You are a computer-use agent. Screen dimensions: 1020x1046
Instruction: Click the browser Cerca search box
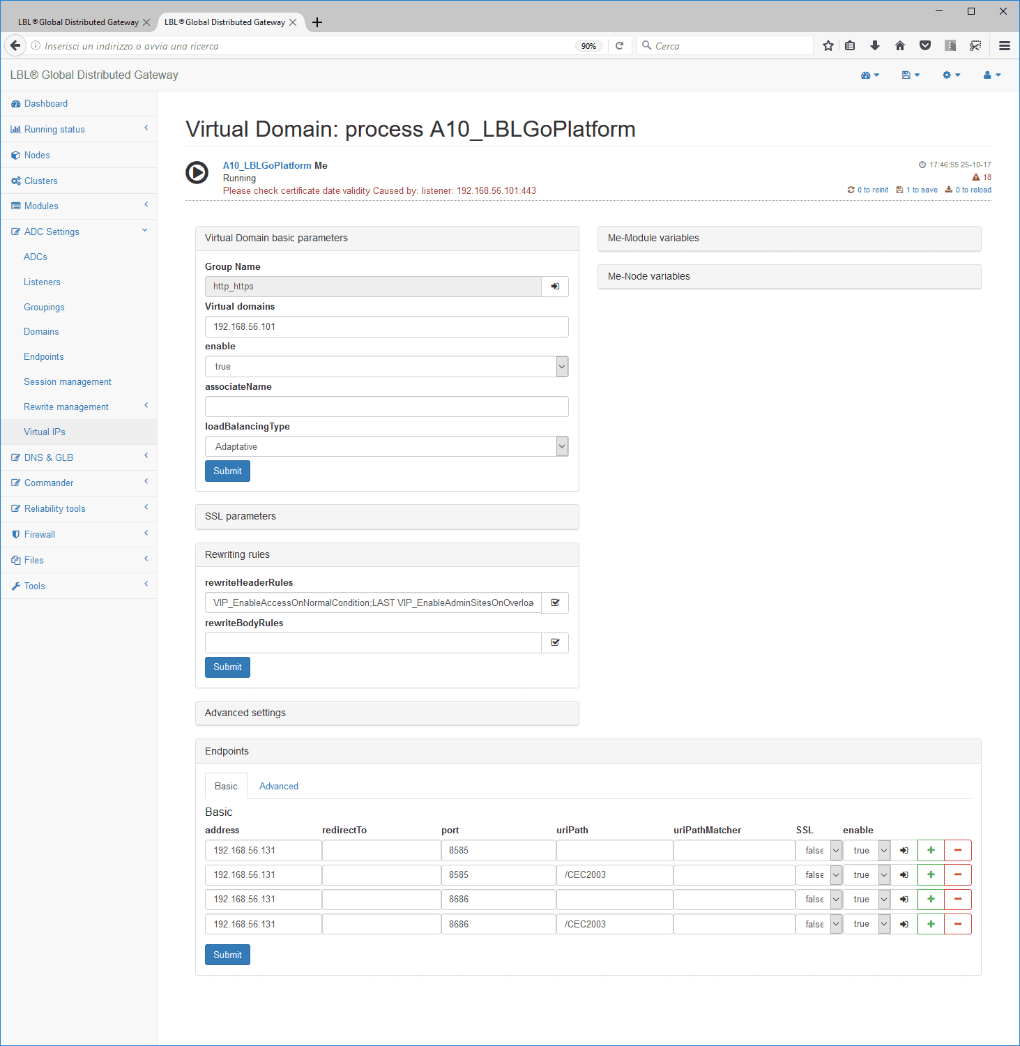click(x=725, y=46)
